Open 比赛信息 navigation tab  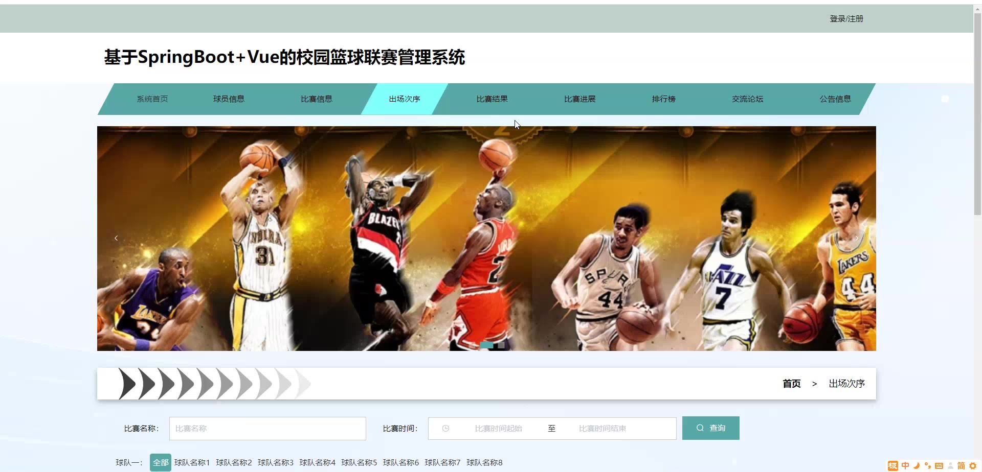point(317,99)
